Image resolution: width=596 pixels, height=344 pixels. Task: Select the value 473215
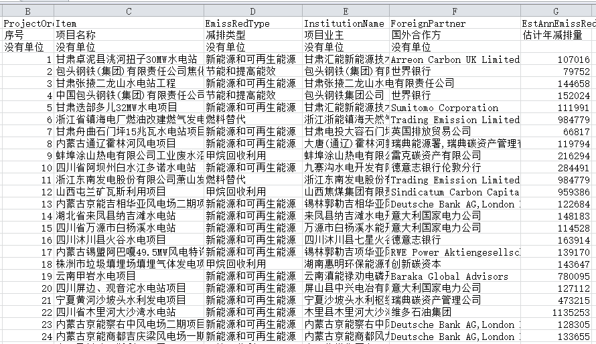point(556,300)
